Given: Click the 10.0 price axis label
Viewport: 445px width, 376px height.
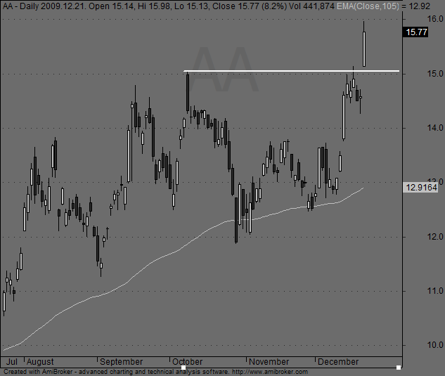Looking at the screenshot, I should pos(435,345).
